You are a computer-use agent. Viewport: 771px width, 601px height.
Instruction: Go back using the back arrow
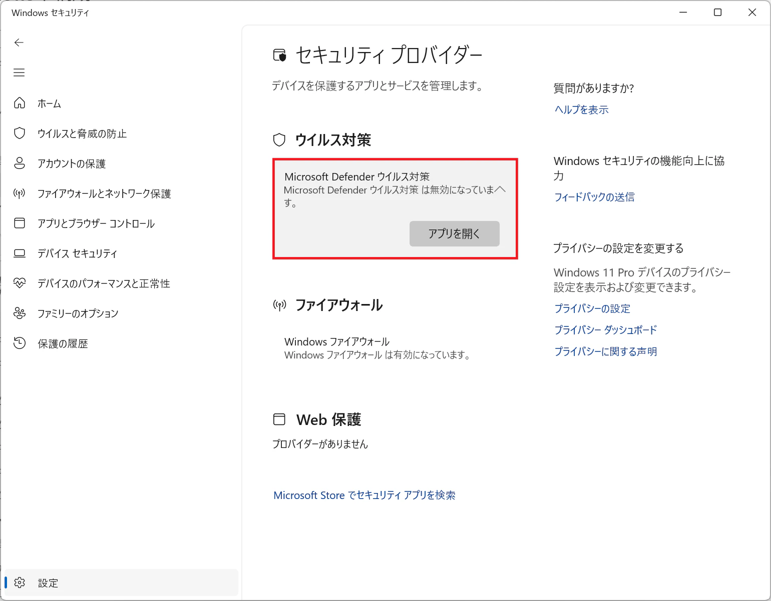pyautogui.click(x=19, y=42)
